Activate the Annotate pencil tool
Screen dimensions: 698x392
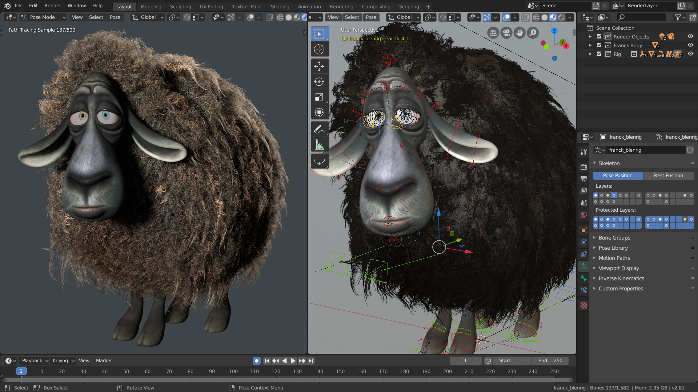click(x=319, y=129)
